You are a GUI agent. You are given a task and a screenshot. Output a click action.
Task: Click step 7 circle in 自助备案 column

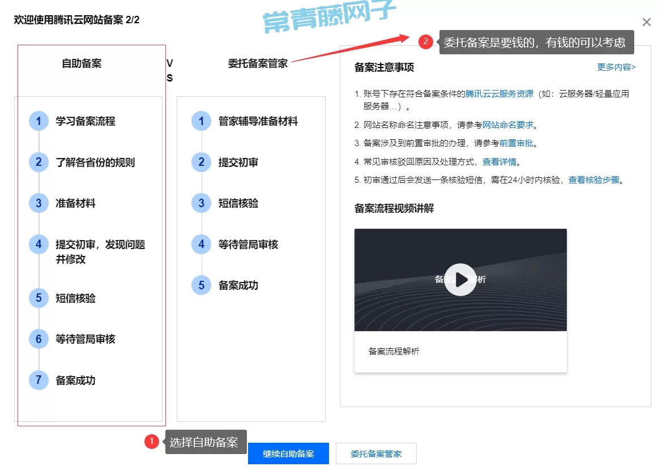point(39,380)
